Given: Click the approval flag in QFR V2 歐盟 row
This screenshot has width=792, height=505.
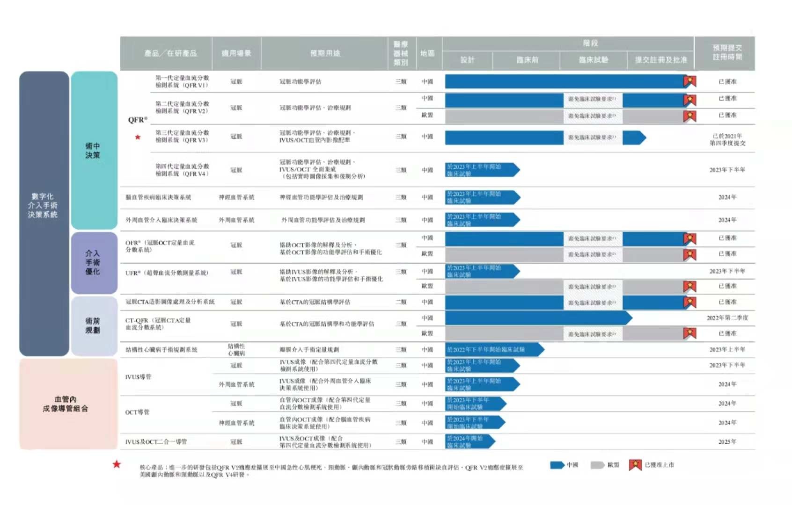Looking at the screenshot, I should pos(689,115).
